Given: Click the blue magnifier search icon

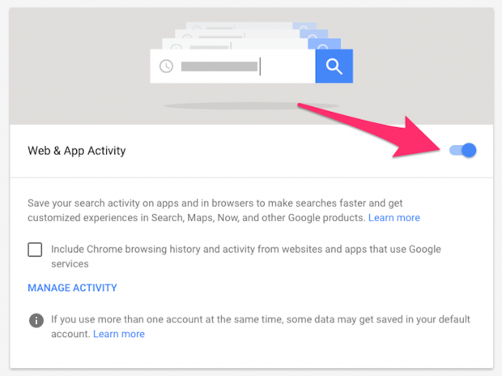Looking at the screenshot, I should pos(334,66).
